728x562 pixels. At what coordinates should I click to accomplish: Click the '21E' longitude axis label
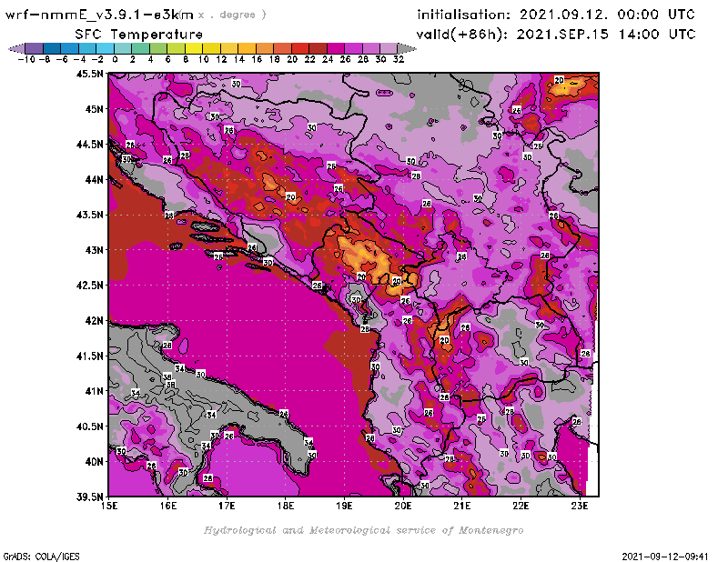462,506
